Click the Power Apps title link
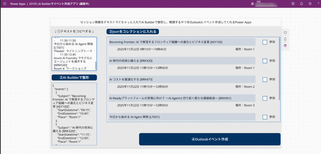The image size is (321, 154). [18, 3]
